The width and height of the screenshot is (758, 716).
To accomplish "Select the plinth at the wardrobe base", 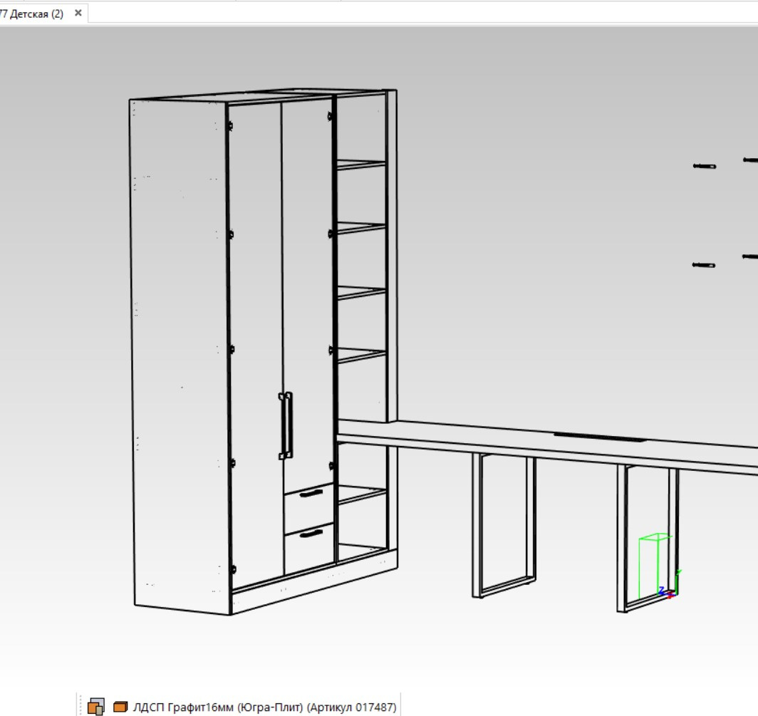I will coord(313,588).
